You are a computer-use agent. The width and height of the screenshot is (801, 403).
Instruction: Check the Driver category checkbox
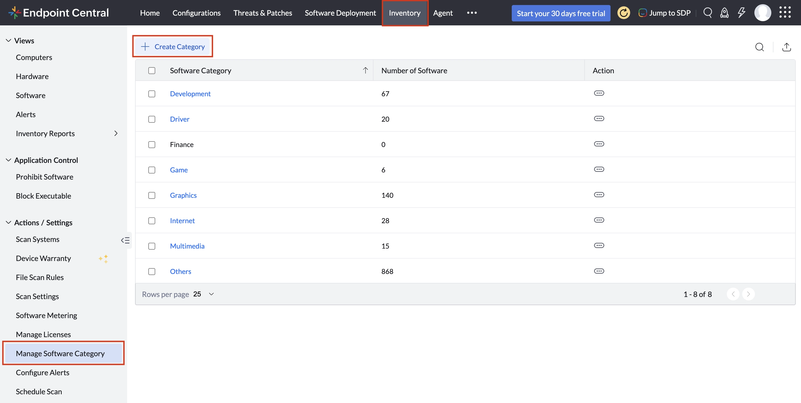point(152,119)
